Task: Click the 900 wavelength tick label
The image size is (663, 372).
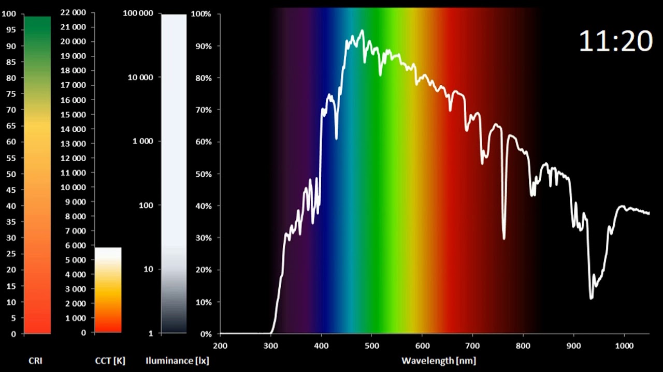Action: click(573, 345)
